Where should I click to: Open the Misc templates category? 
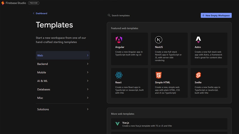(40, 98)
